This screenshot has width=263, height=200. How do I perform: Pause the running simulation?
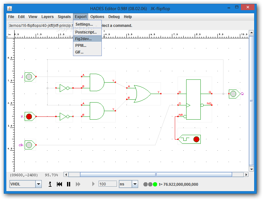[69, 184]
